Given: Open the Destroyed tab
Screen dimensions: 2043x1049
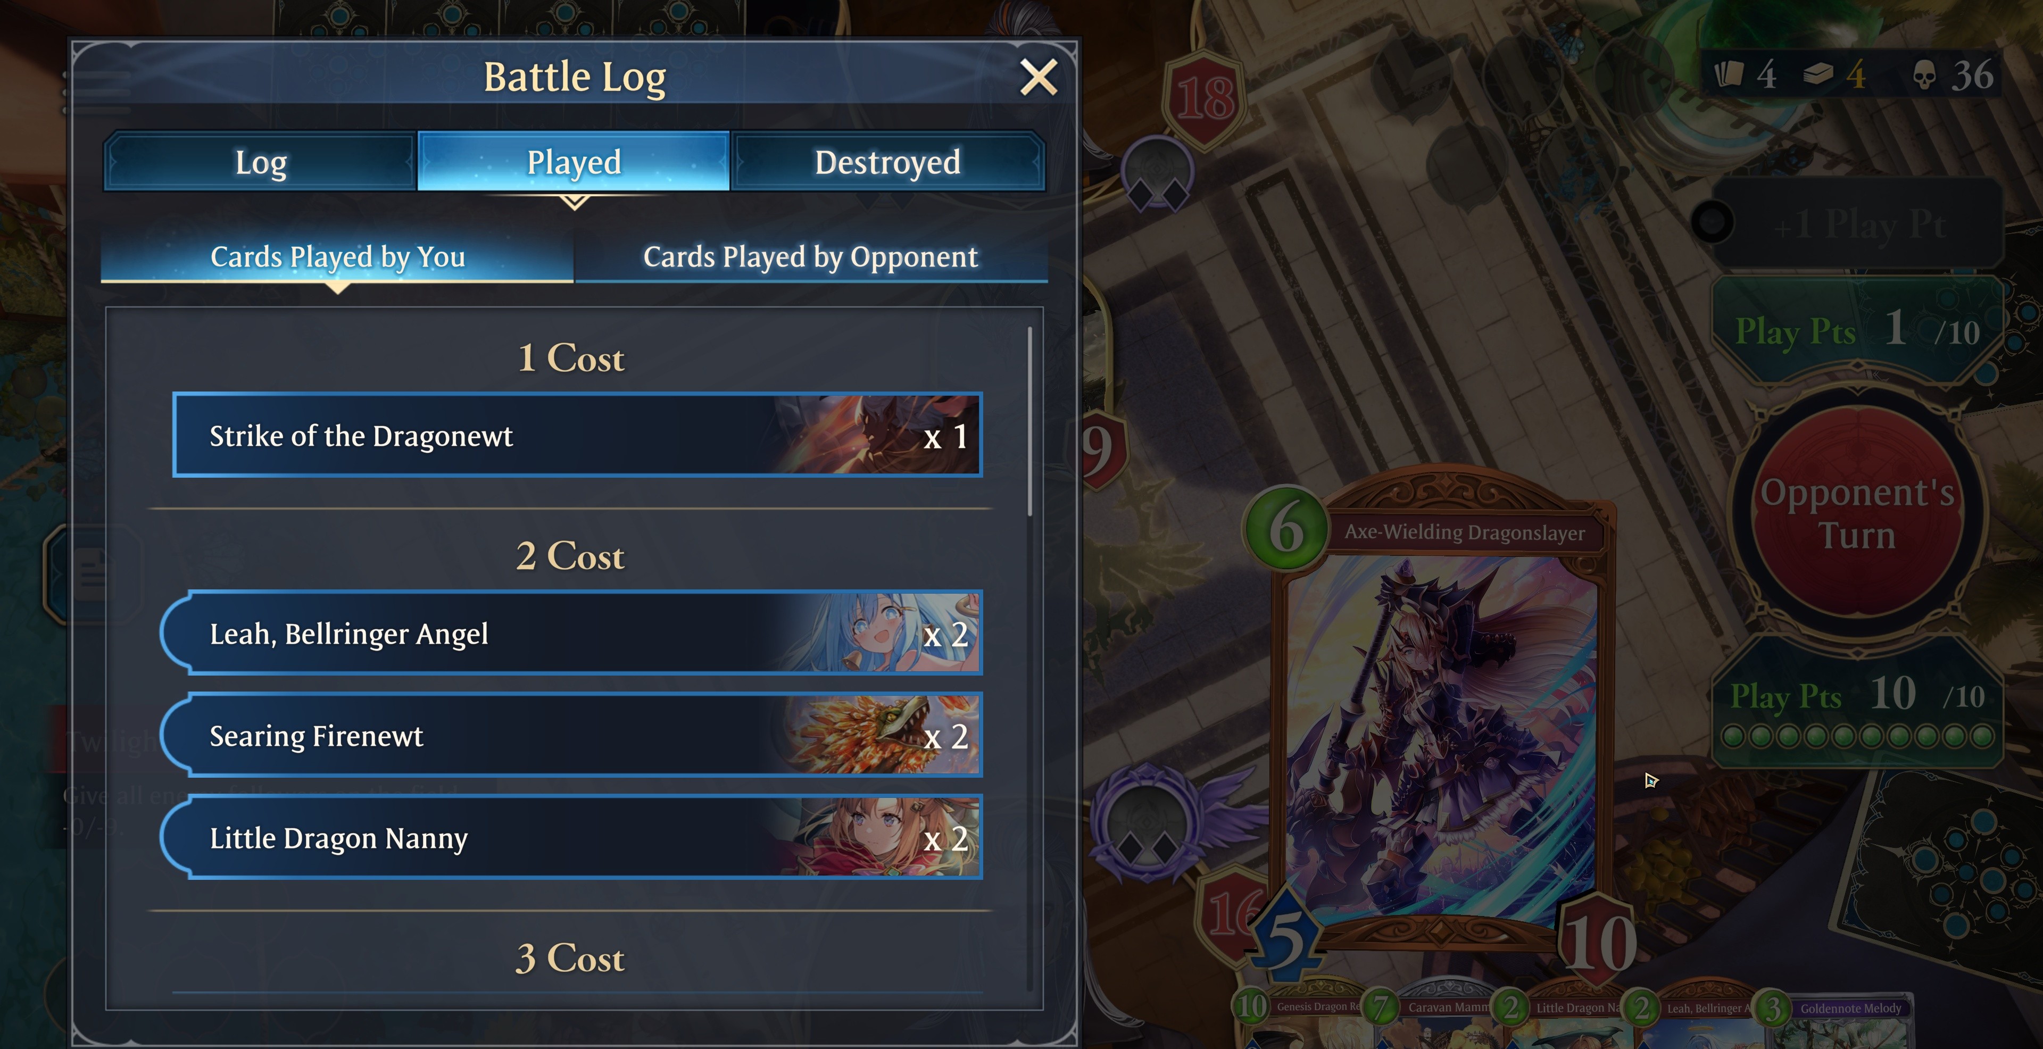Looking at the screenshot, I should tap(887, 162).
